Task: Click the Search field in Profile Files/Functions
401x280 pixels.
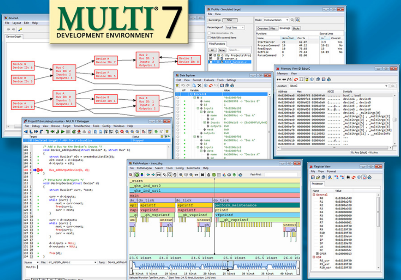Action: point(239,50)
